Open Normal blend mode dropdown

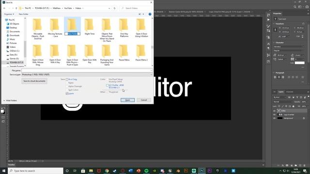pyautogui.click(x=283, y=102)
